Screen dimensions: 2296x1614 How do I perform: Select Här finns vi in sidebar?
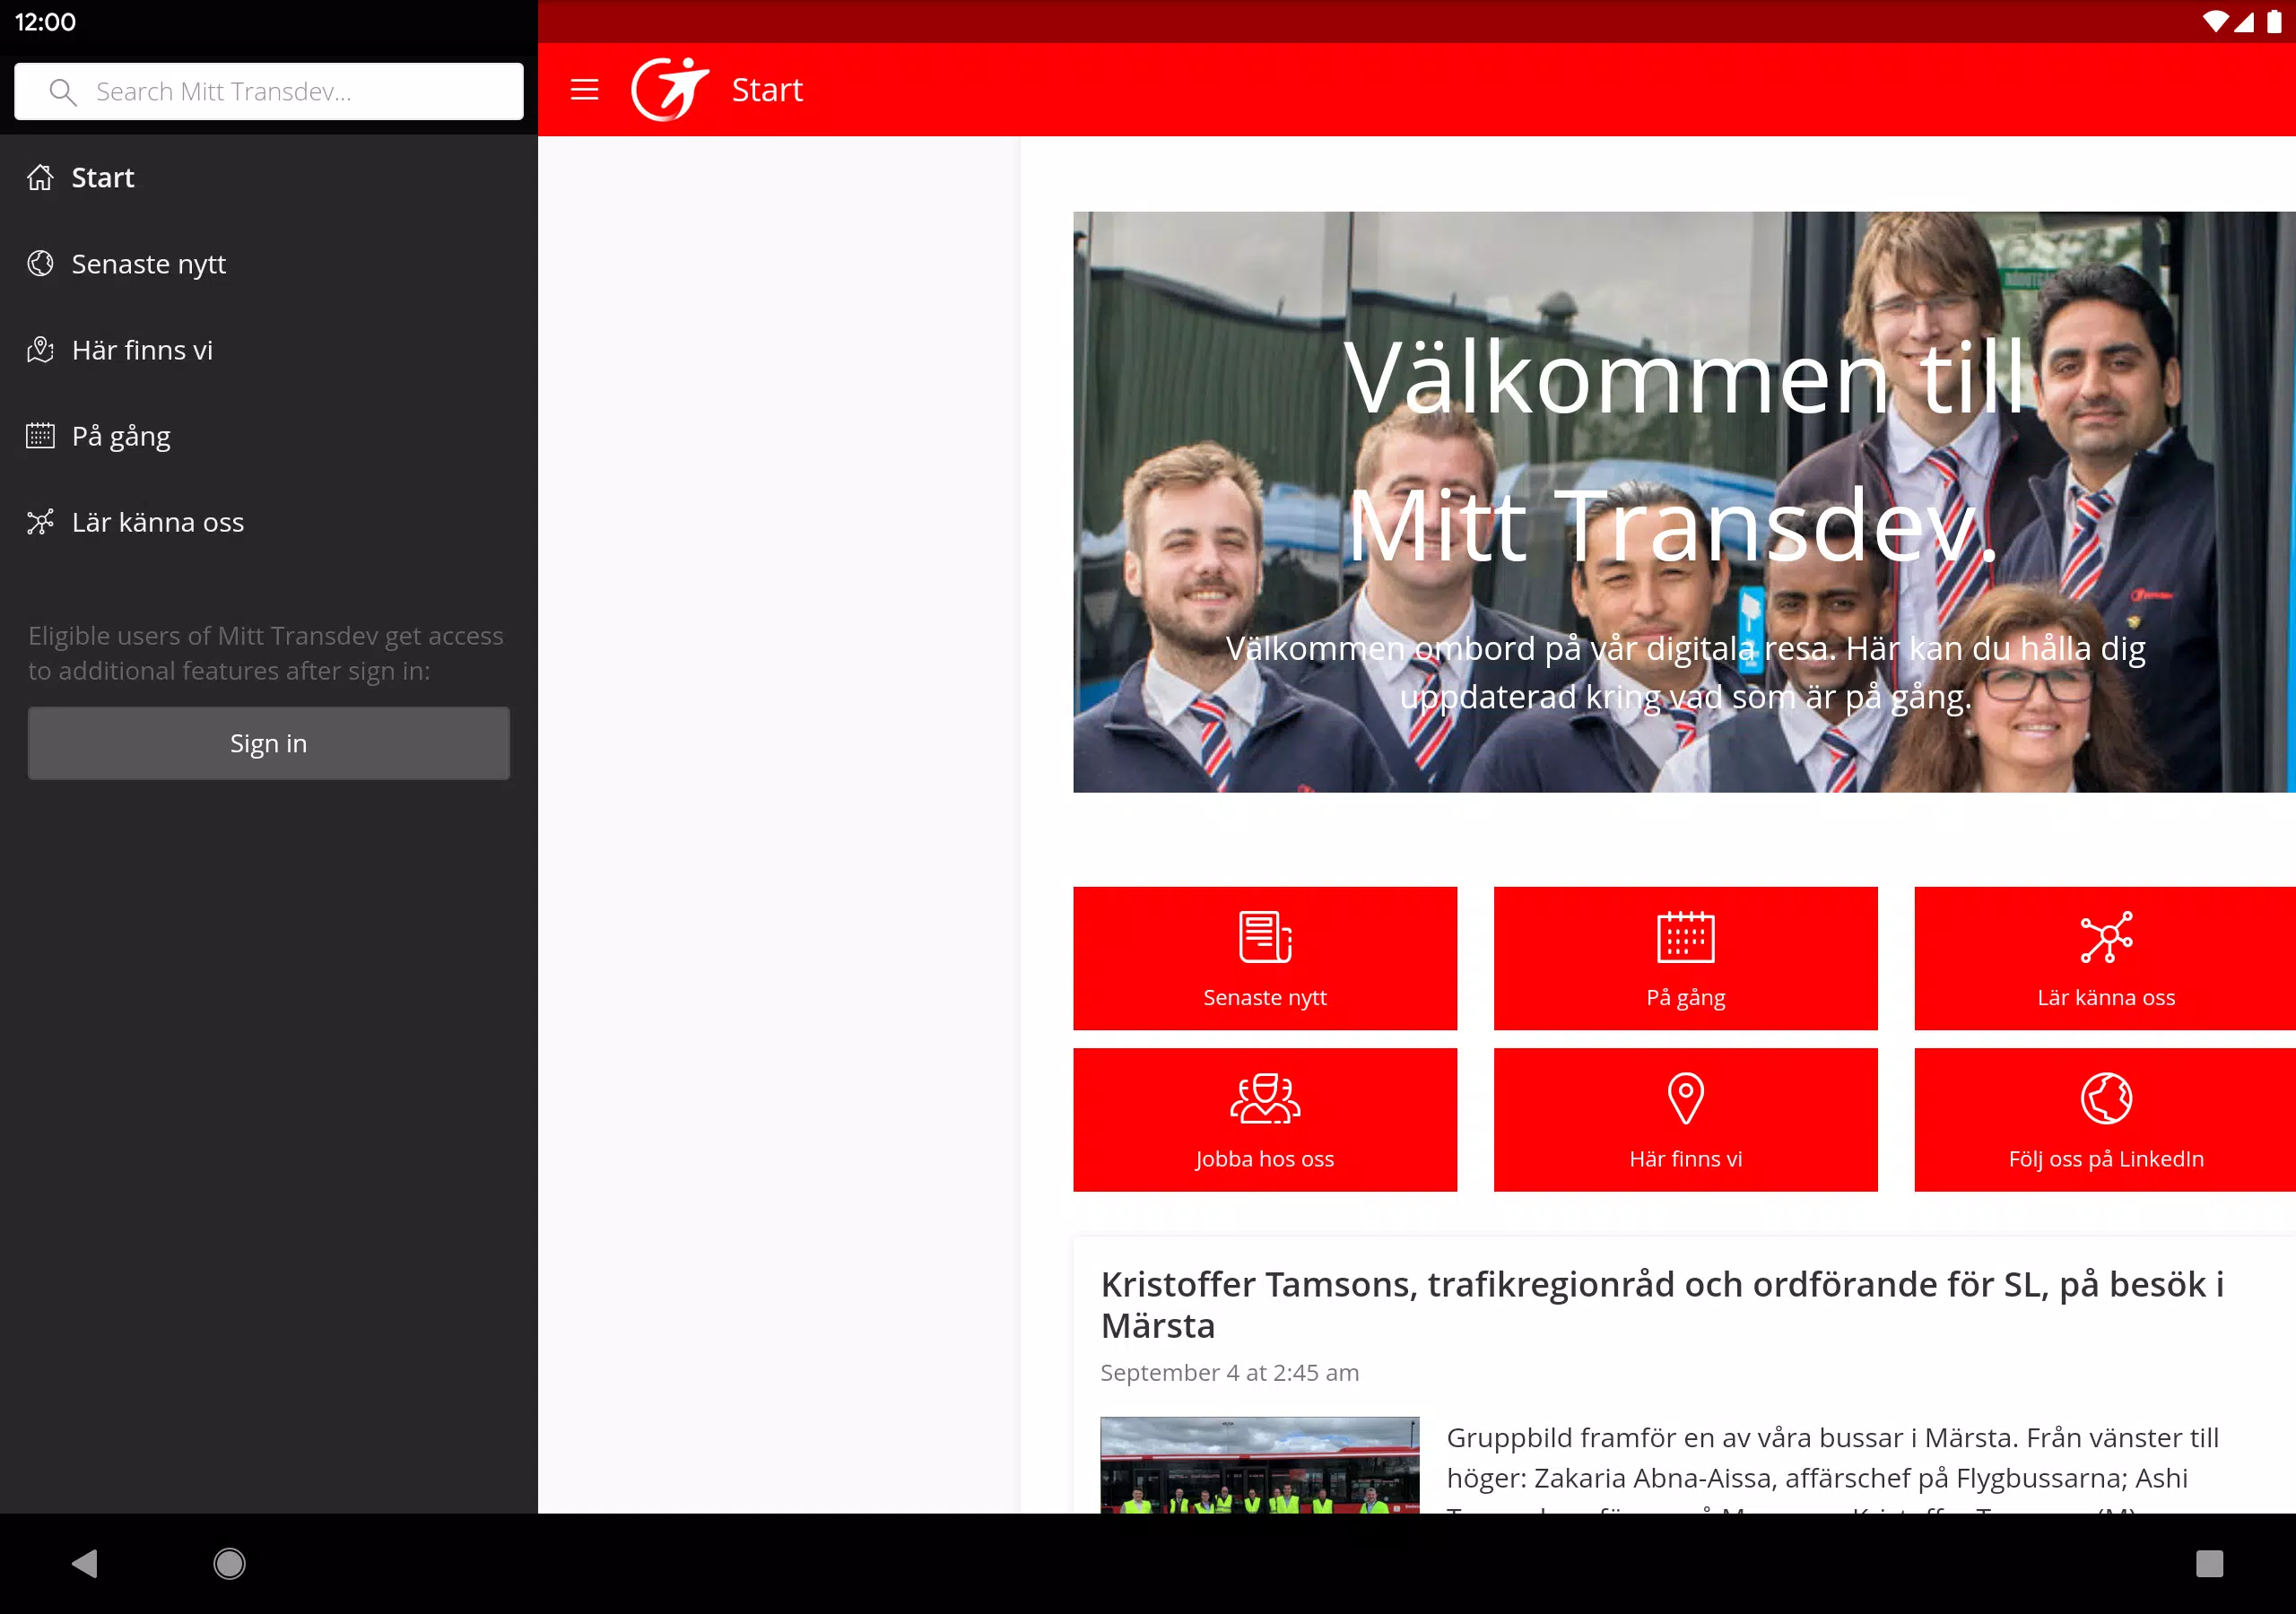[x=269, y=349]
